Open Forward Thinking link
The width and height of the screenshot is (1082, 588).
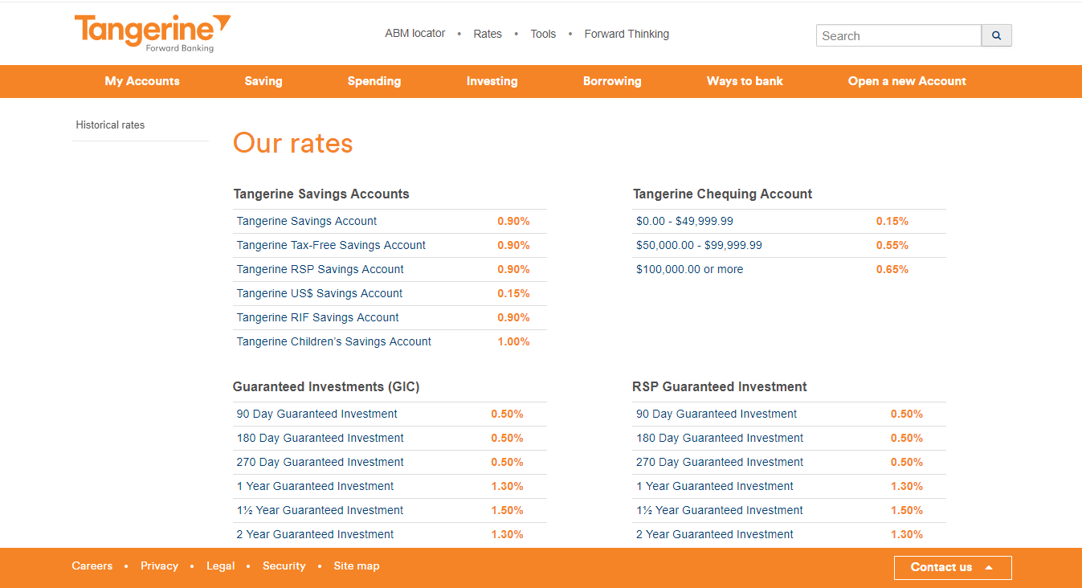click(x=627, y=34)
